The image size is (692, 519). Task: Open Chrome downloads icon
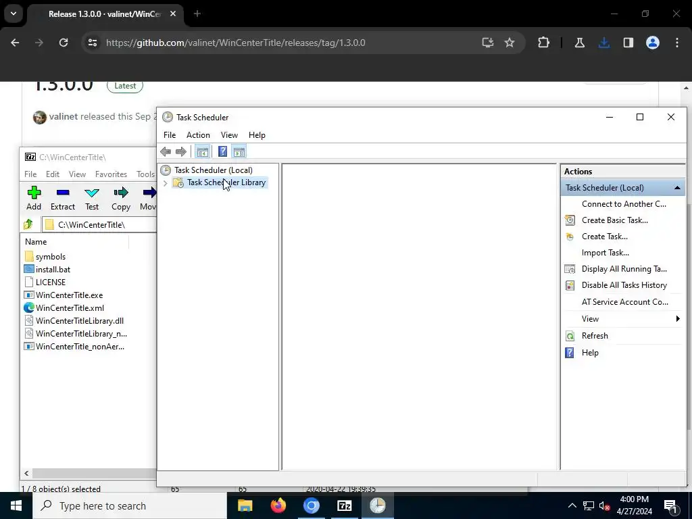coord(604,43)
